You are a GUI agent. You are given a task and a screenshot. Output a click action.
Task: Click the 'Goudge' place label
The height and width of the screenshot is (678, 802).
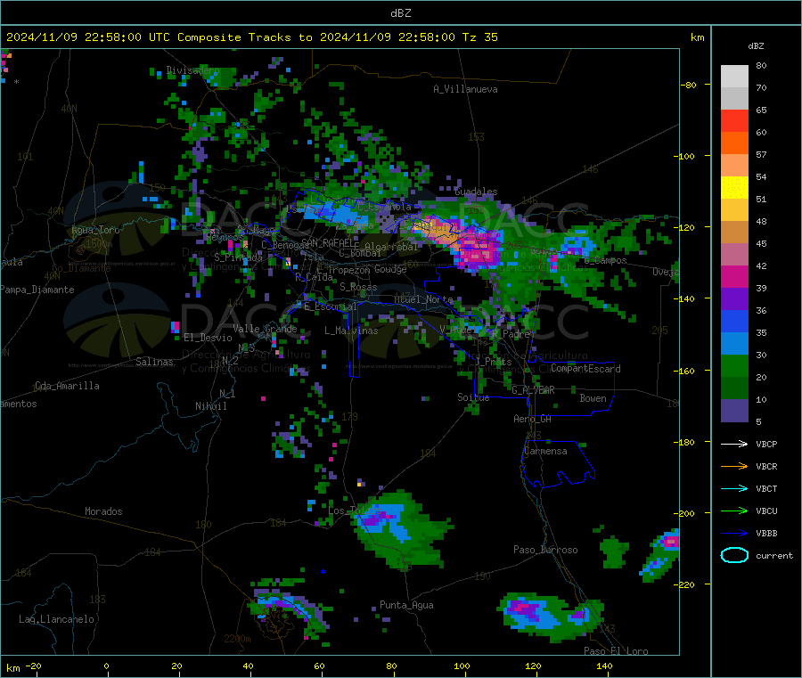pos(390,269)
